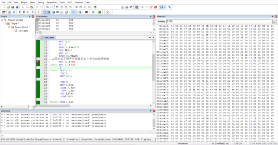This screenshot has width=278, height=145.
Task: Toggle the breakpoint marker on line 17
Action: pos(38,62)
